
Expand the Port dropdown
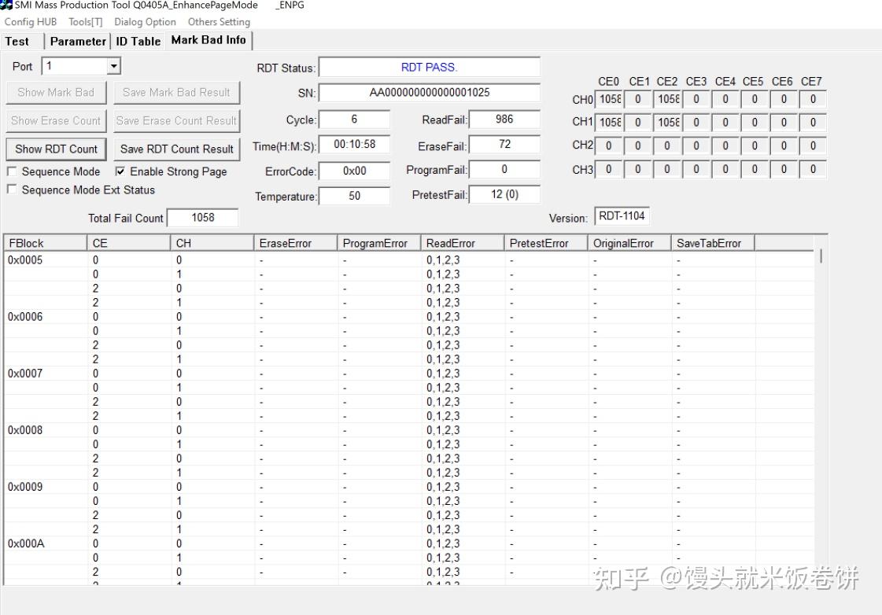click(x=113, y=66)
